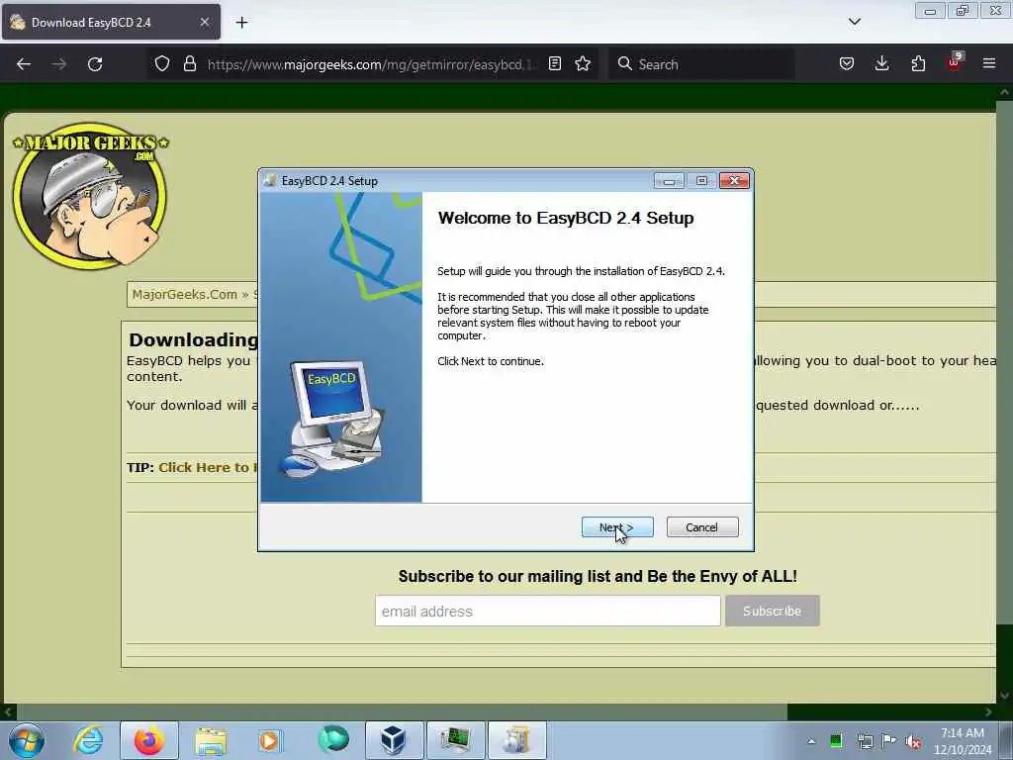Screen dimensions: 1013x760
Task: Switch to Firefox in the taskbar
Action: point(148,740)
